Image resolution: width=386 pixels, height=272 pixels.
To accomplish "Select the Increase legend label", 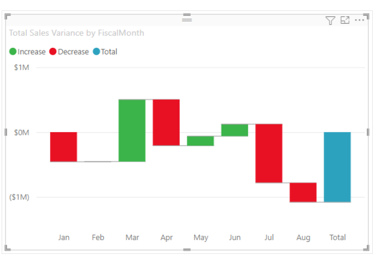I will coord(31,52).
